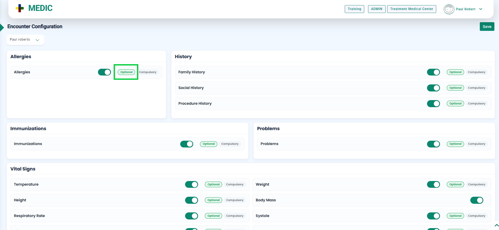The width and height of the screenshot is (499, 230).
Task: Switch to the ADMIN section
Action: tap(376, 9)
